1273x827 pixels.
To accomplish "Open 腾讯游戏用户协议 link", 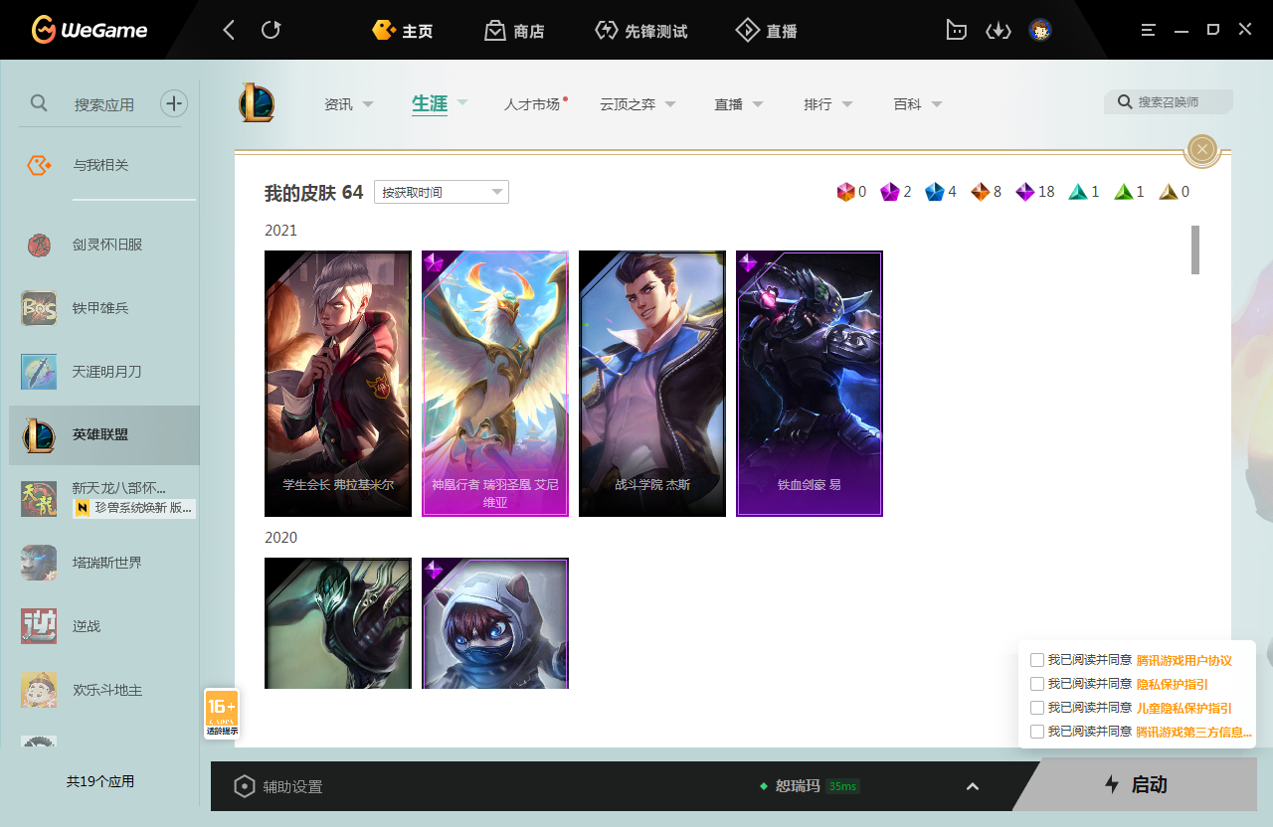I will [1184, 660].
